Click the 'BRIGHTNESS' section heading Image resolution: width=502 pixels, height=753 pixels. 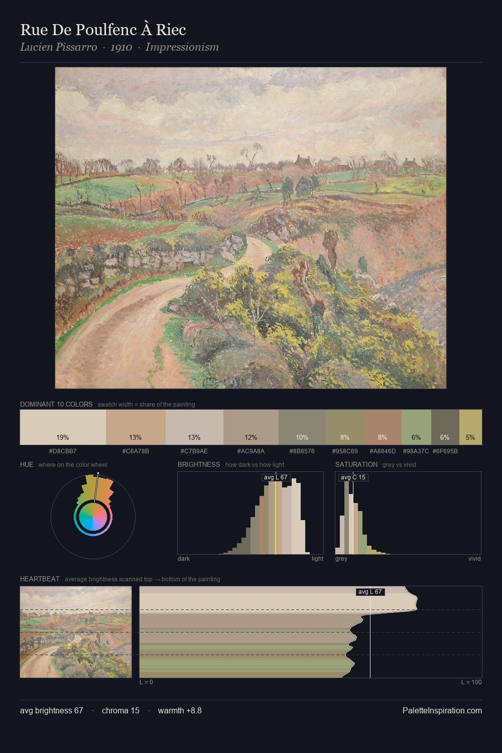click(199, 464)
